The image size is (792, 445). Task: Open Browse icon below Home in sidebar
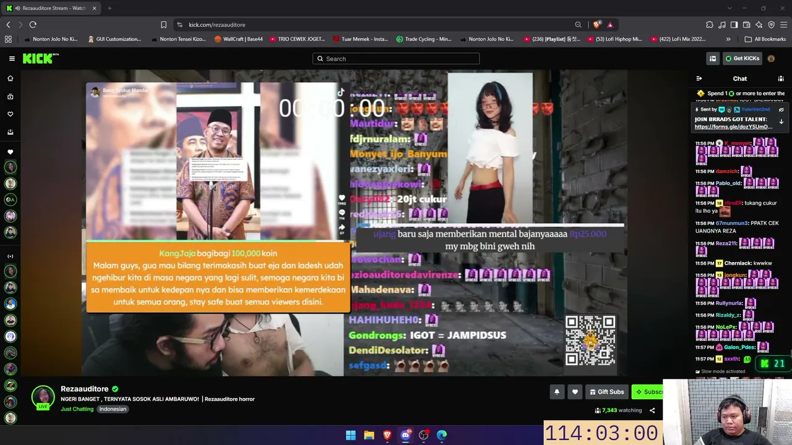(10, 96)
